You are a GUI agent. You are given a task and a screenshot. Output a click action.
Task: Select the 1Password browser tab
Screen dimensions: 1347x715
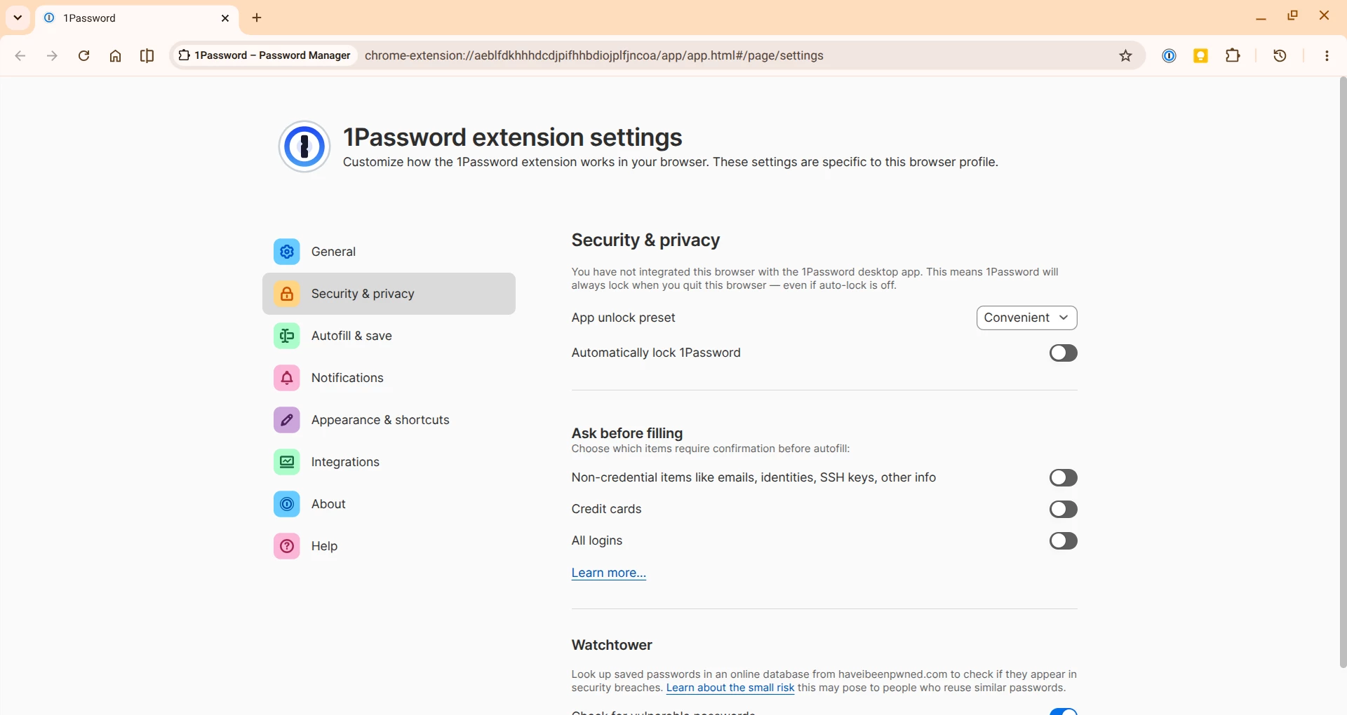[137, 18]
